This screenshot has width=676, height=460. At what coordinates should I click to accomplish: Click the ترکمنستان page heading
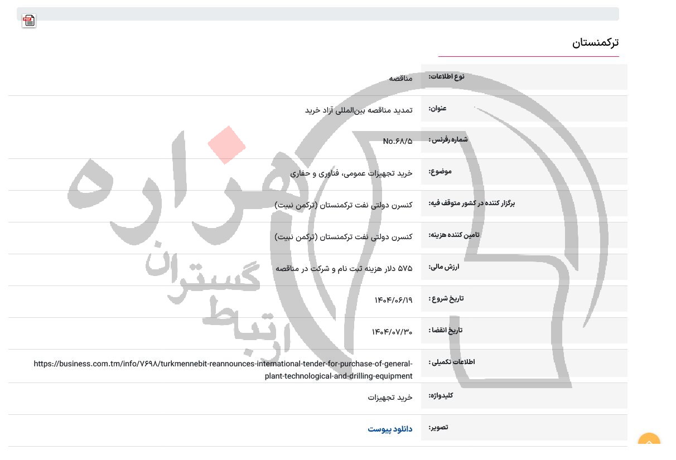595,42
